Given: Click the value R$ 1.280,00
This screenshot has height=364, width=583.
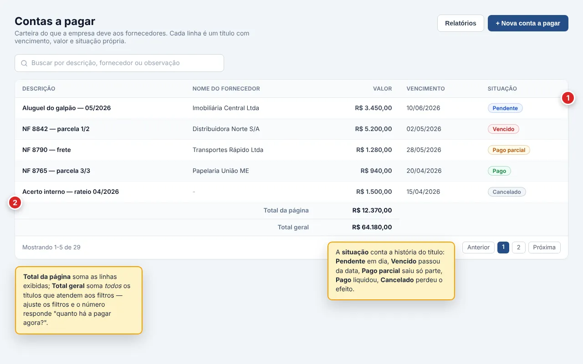Looking at the screenshot, I should (x=374, y=150).
